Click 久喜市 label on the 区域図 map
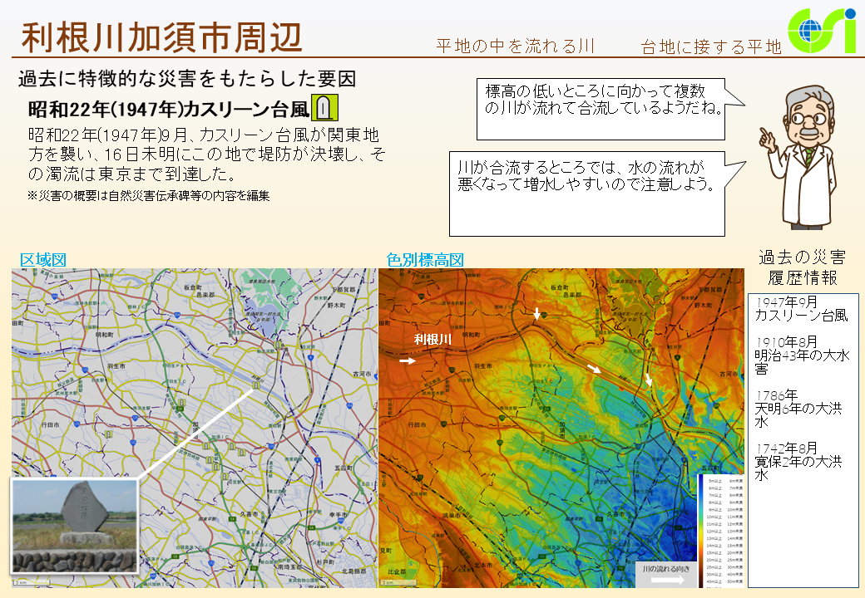The height and width of the screenshot is (598, 865). tap(249, 514)
